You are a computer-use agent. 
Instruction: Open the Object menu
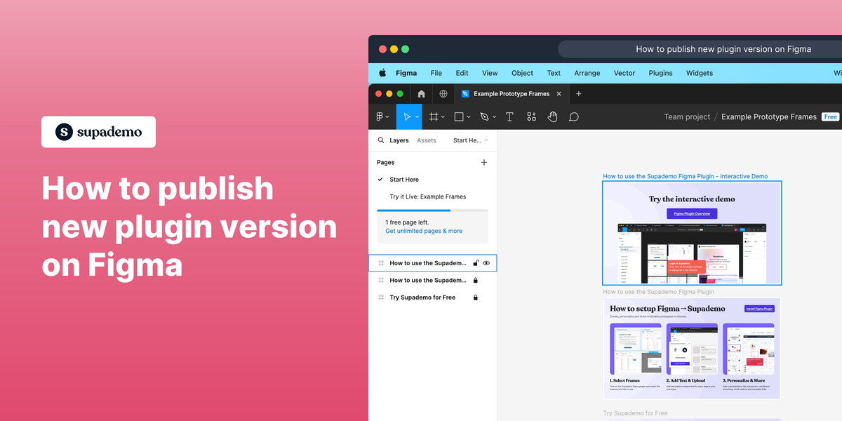tap(522, 73)
